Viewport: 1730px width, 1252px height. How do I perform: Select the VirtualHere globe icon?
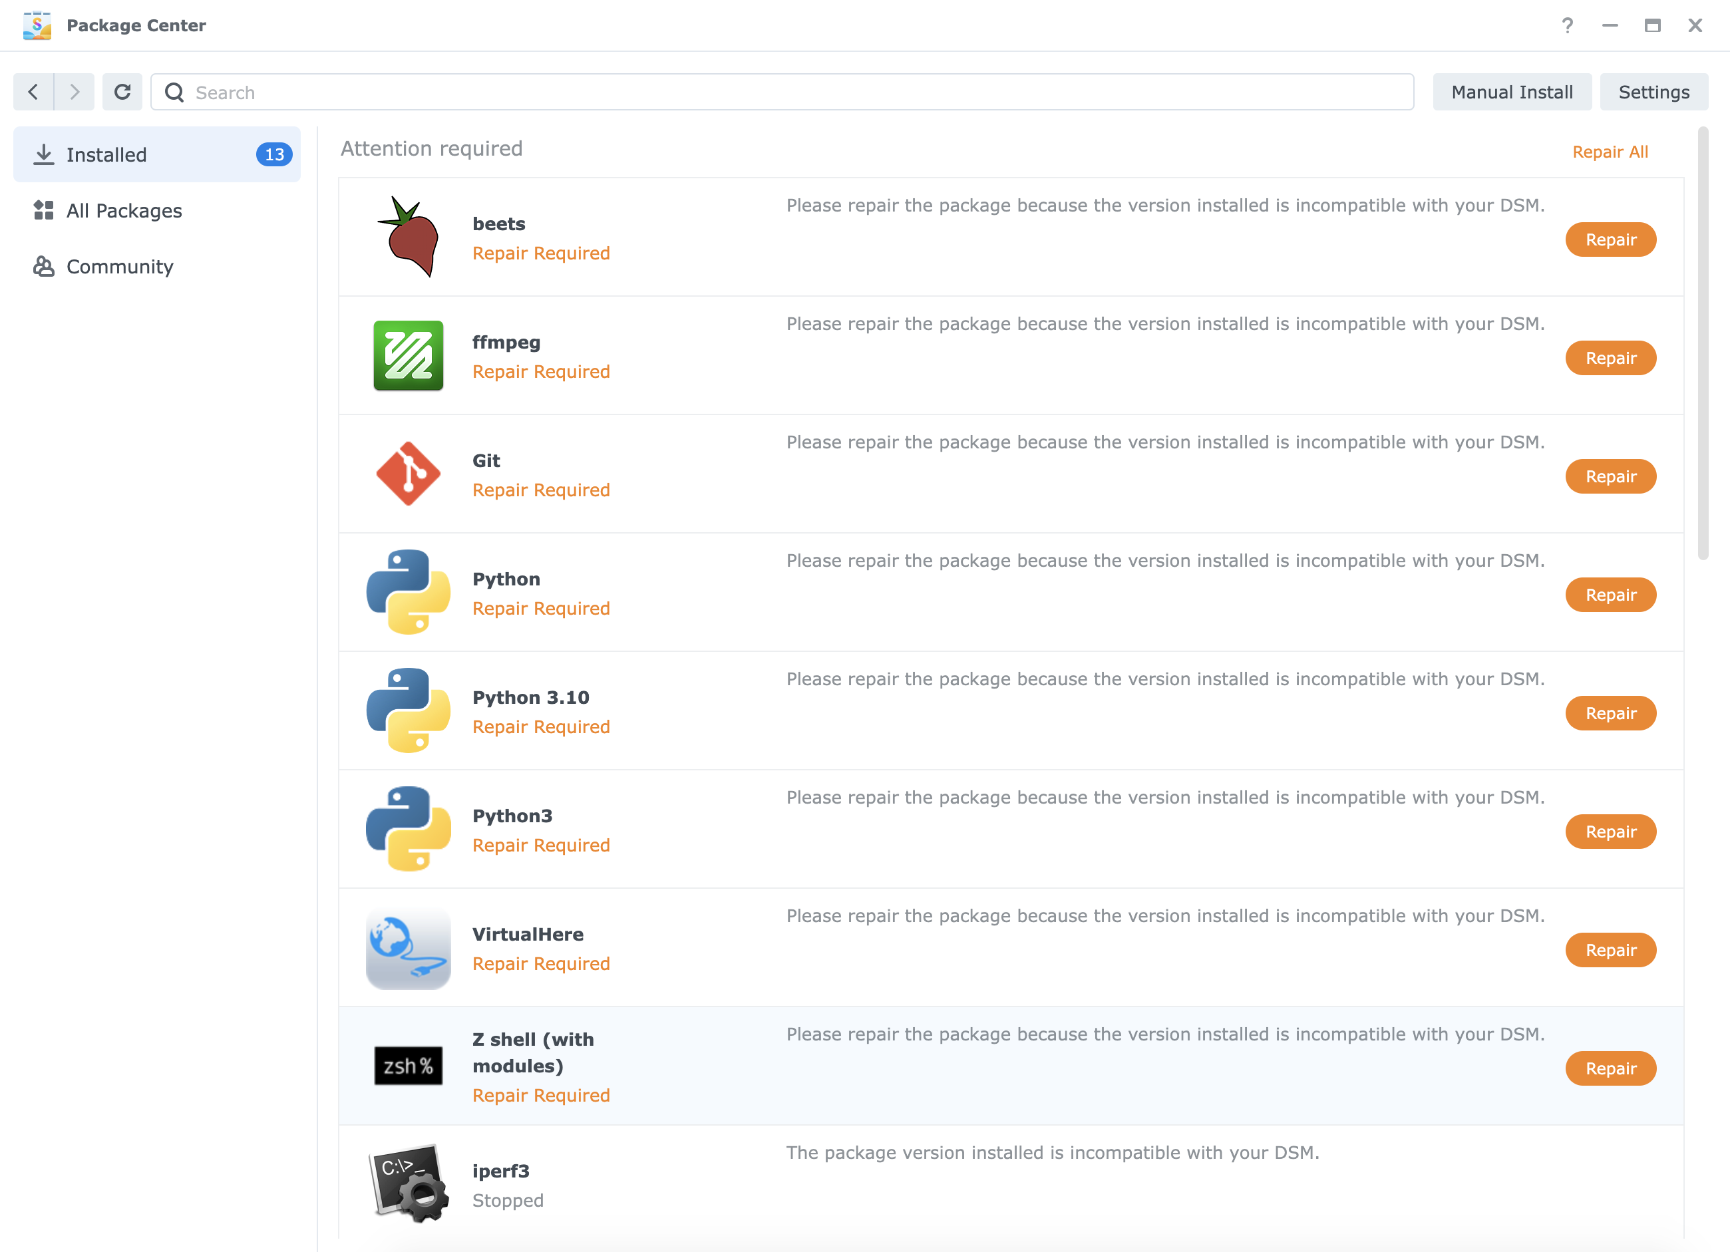408,948
